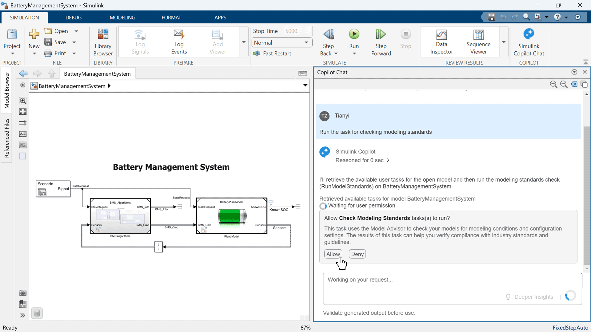Expand the Review Results gallery arrow
The width and height of the screenshot is (591, 332).
coord(504,42)
